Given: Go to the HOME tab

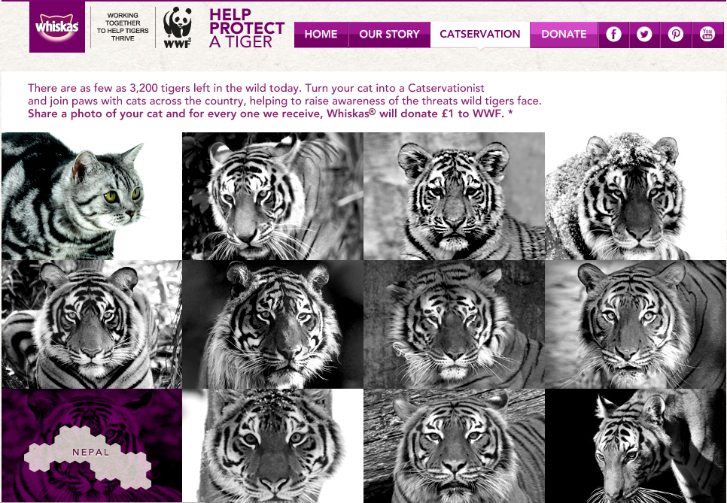Looking at the screenshot, I should click(x=321, y=35).
